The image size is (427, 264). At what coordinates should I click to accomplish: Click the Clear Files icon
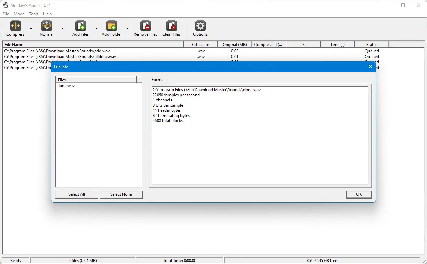(x=172, y=26)
